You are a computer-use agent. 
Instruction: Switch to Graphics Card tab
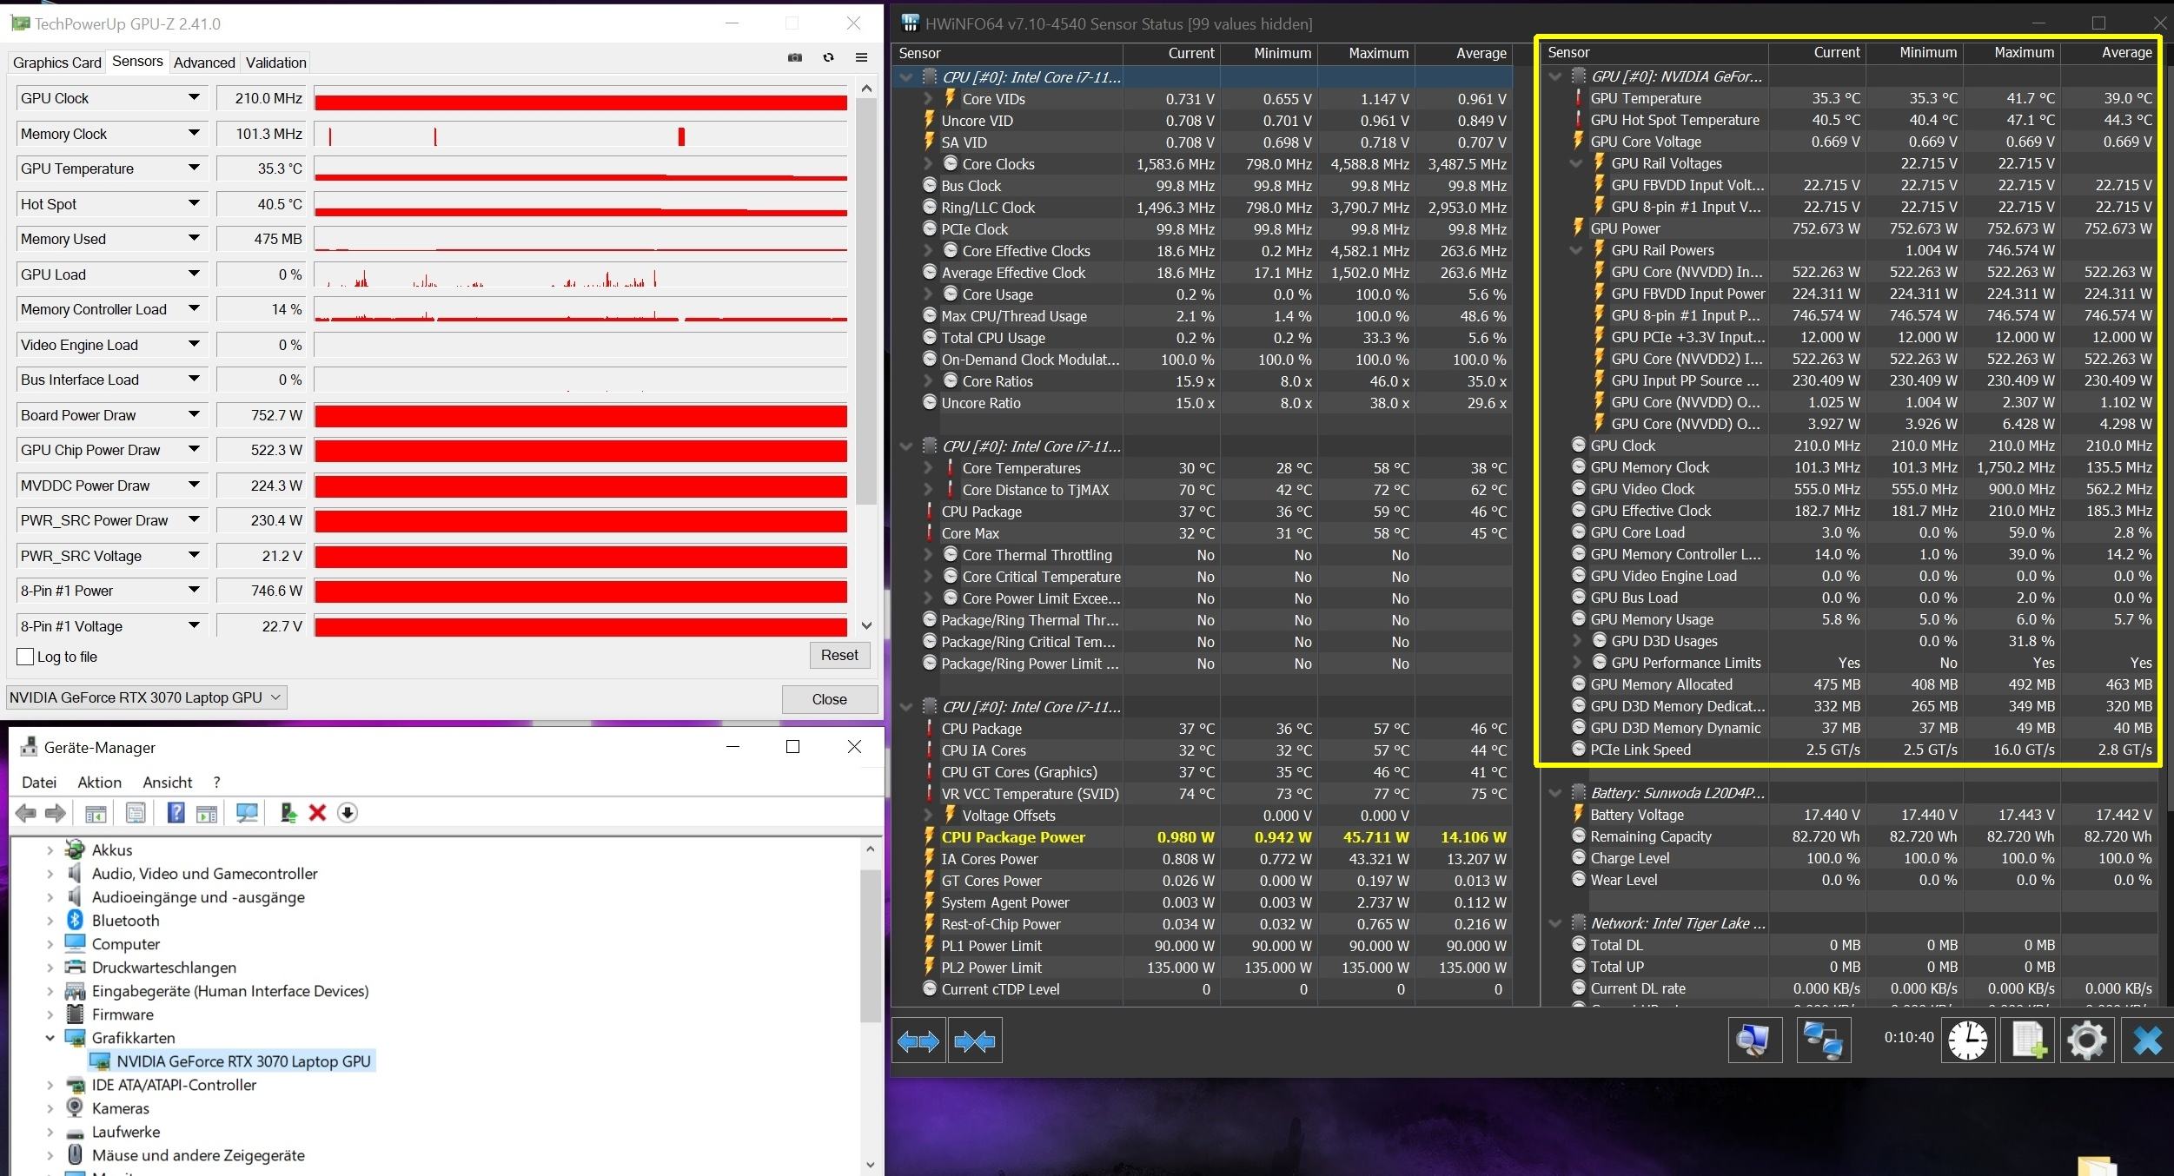point(57,62)
